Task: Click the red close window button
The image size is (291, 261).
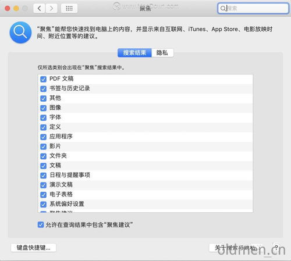Action: (x=8, y=8)
